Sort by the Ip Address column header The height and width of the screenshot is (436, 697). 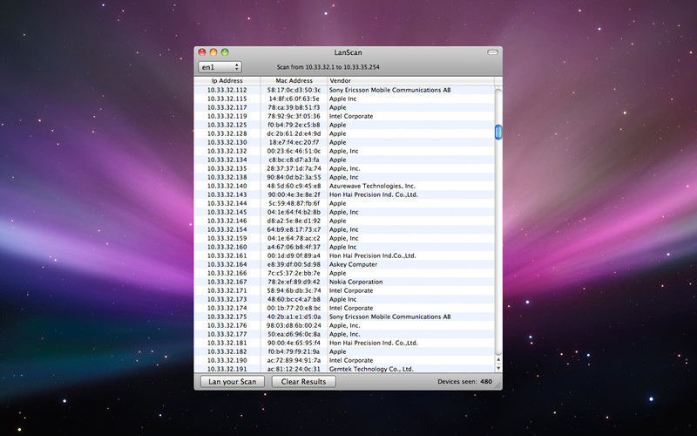point(227,81)
